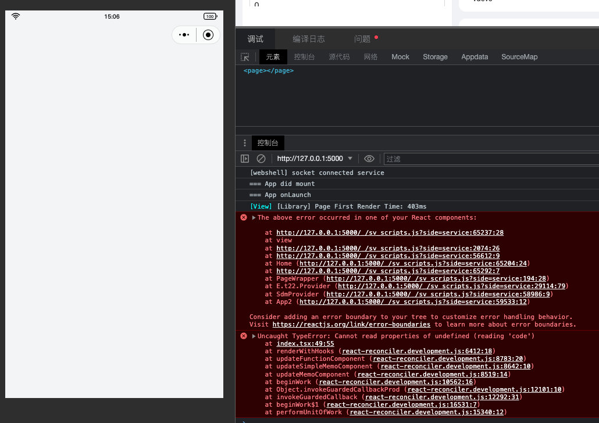Open the reactjs.org error-boundaries link
Viewport: 599px width, 423px height.
(x=351, y=324)
